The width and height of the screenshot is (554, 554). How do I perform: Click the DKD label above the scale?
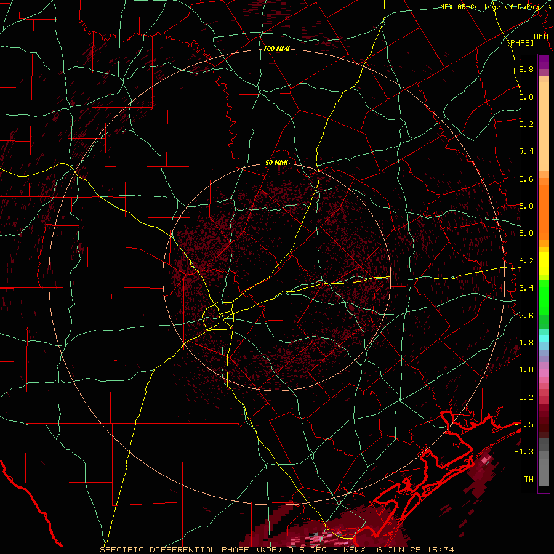[x=541, y=37]
